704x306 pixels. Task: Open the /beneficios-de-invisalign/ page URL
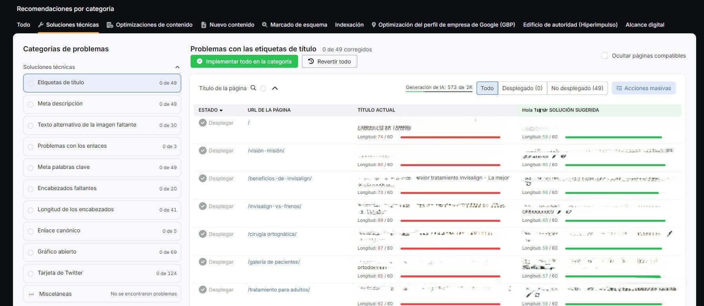(279, 178)
